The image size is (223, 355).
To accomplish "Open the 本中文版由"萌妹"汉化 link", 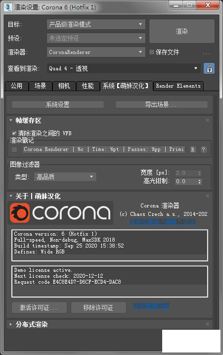I will coord(162,222).
